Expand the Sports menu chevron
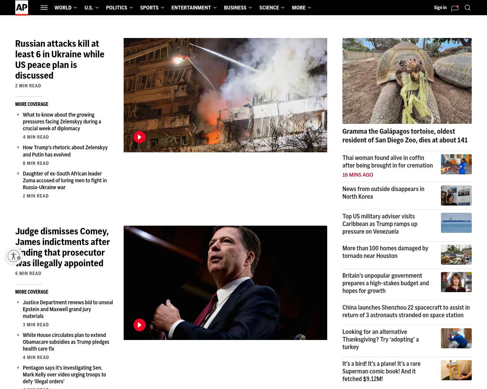 tap(162, 8)
